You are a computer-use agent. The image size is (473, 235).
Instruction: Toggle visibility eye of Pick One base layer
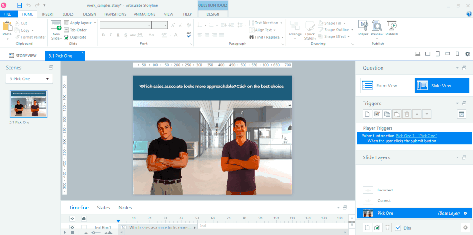[x=465, y=213]
